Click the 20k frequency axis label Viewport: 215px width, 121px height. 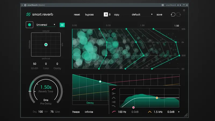click(x=183, y=29)
